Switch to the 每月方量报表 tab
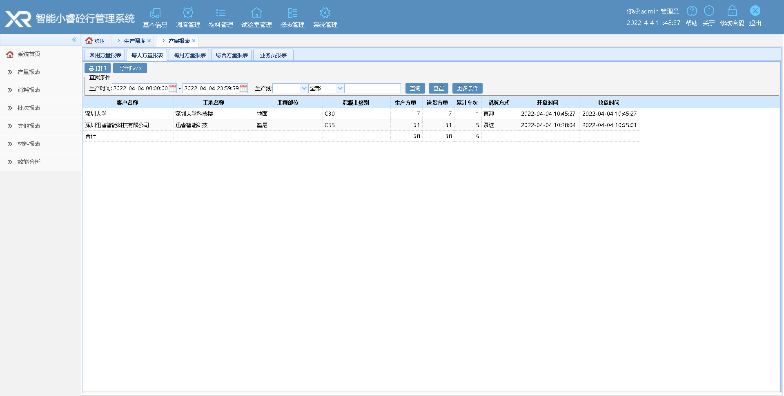Screen dimensions: 784x396 click(x=190, y=55)
